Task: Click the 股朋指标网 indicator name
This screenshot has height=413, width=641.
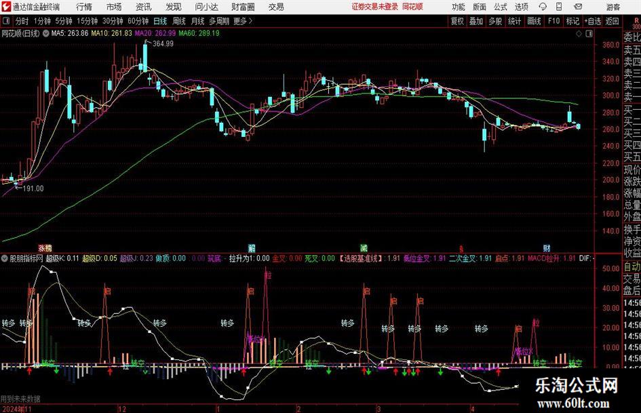Action: tap(26, 258)
